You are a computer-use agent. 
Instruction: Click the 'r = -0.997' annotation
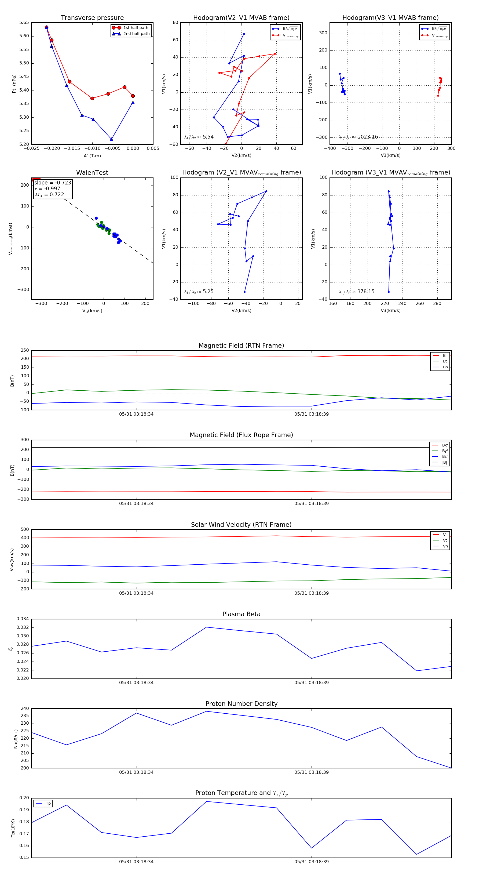pyautogui.click(x=47, y=188)
